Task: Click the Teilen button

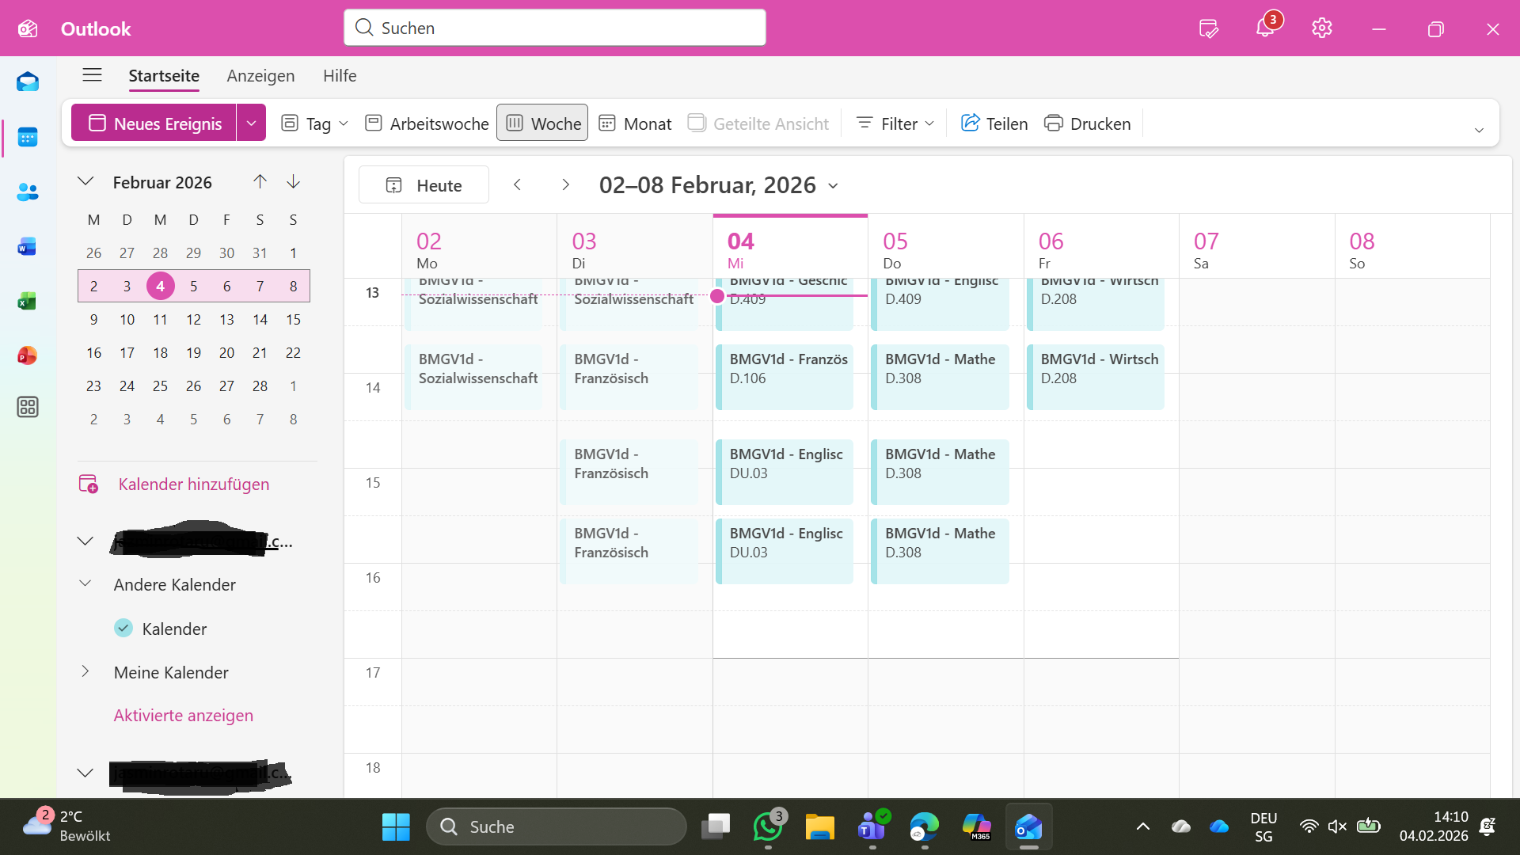Action: [994, 123]
